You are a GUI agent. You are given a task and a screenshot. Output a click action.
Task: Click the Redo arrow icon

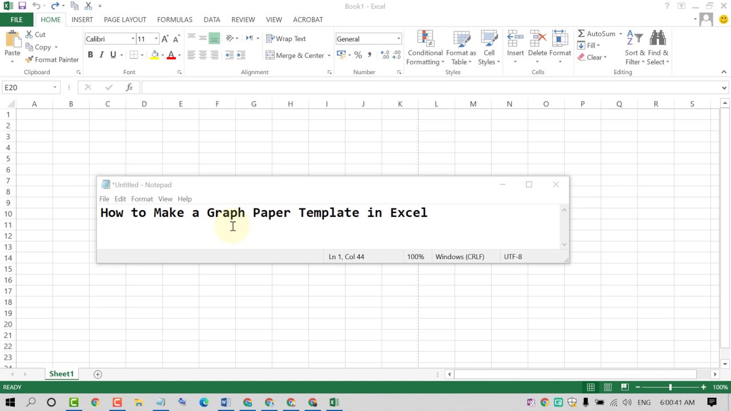coord(55,6)
